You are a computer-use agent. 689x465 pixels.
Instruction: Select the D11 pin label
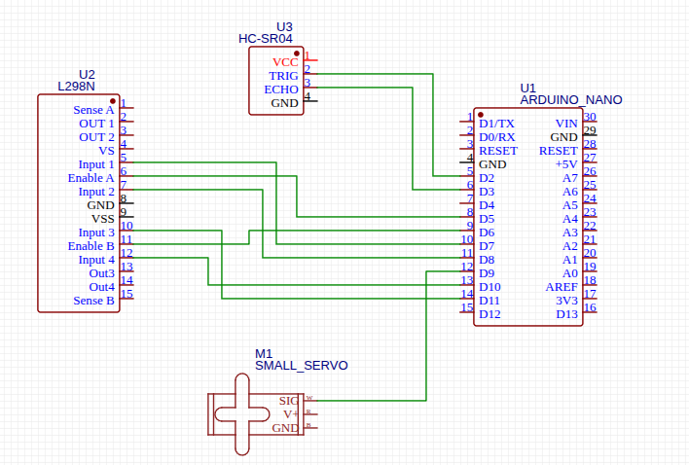tap(490, 301)
